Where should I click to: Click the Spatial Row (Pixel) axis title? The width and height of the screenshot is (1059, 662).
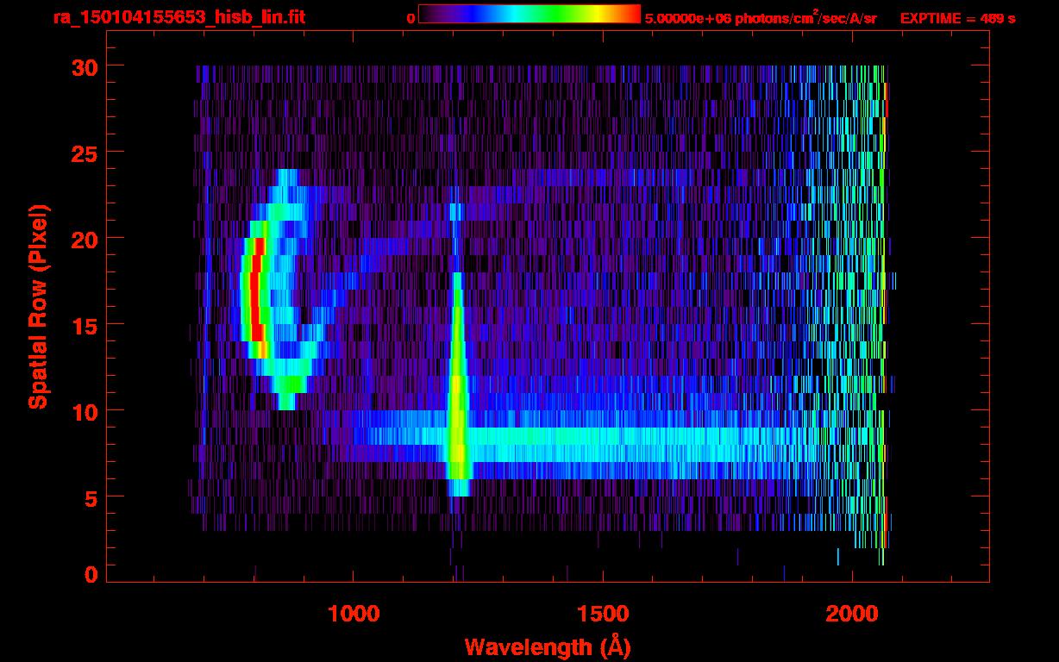38,306
